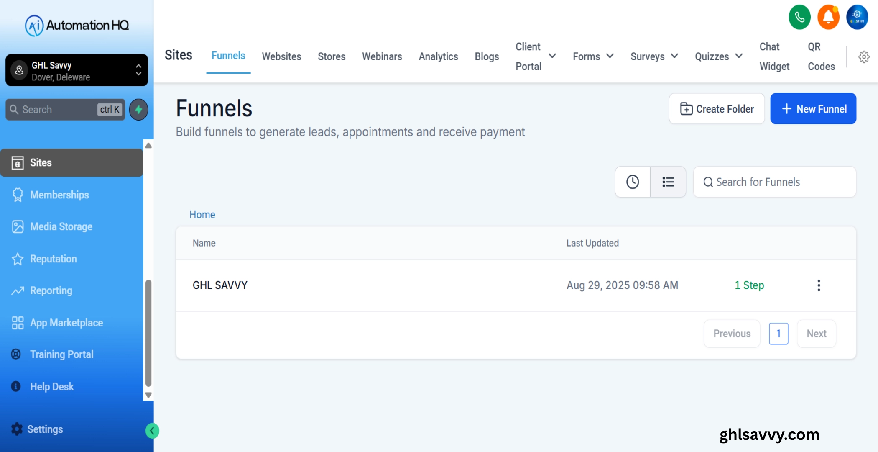Click the green phone dialer icon
This screenshot has height=452, width=878.
[x=799, y=18]
